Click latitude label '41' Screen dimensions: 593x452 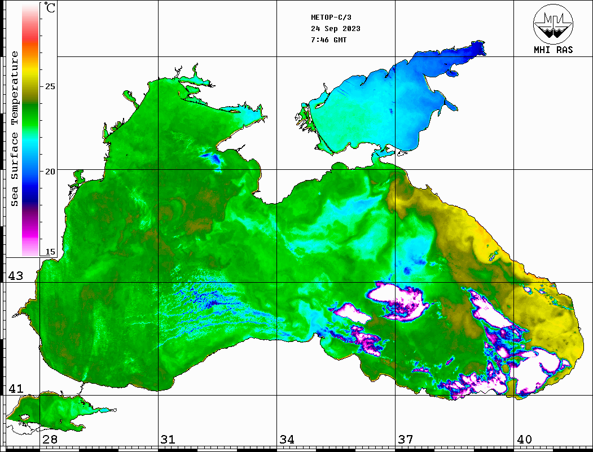[16, 388]
